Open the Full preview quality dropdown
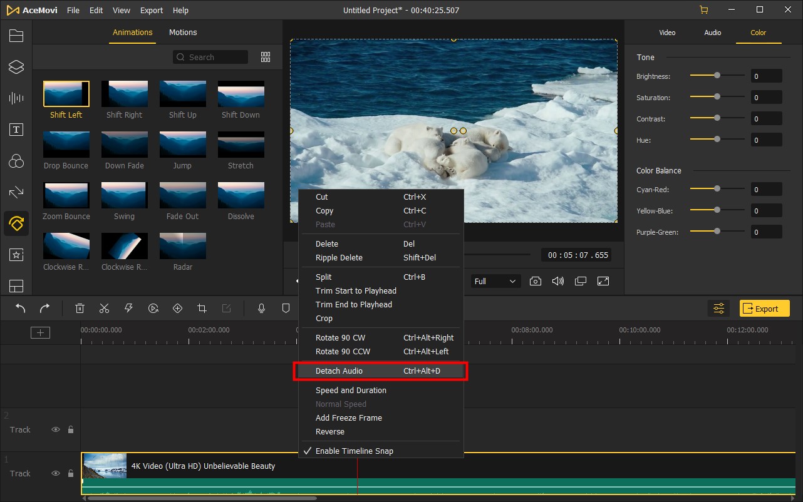Viewport: 803px width, 502px height. (495, 281)
